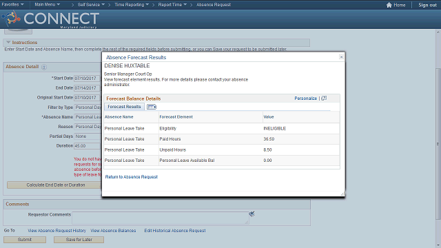Screen dimensions: 441x248
Task: Select the 36.50 value cell
Action: coord(269,139)
